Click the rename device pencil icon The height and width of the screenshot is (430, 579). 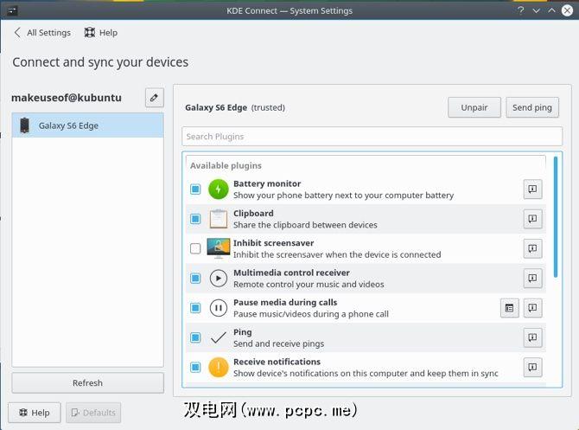coord(154,98)
